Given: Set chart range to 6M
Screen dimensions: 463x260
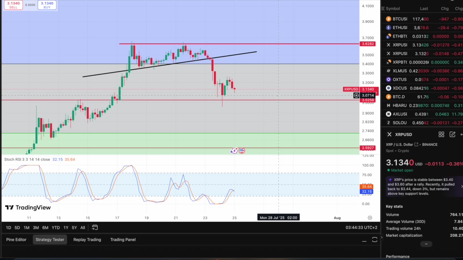Looking at the screenshot, I should [x=45, y=227].
